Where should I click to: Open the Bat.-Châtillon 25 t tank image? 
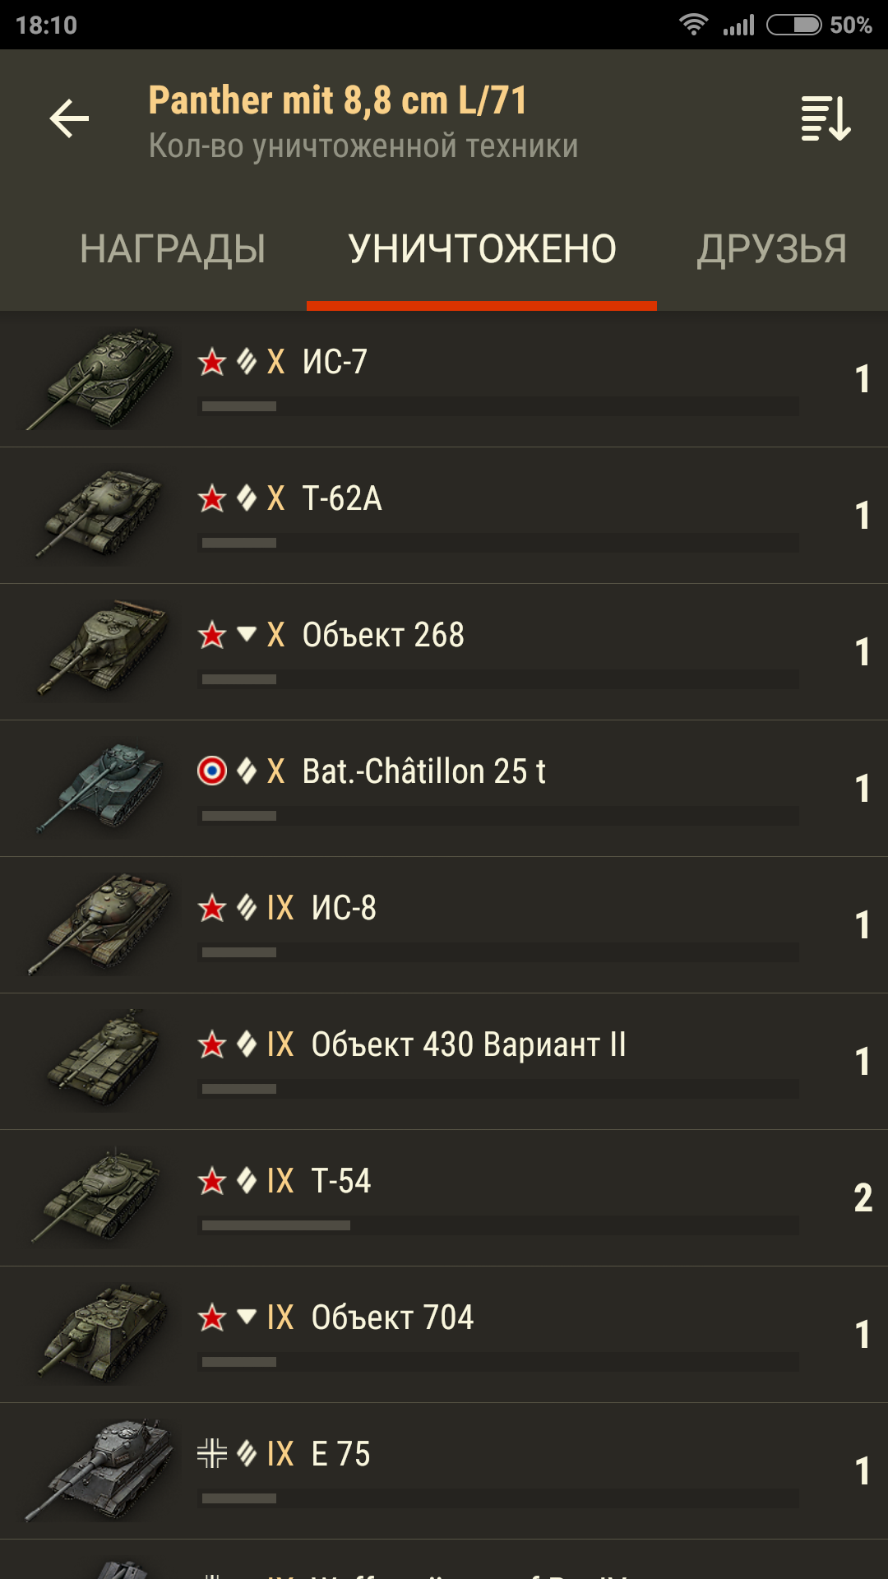(x=100, y=789)
